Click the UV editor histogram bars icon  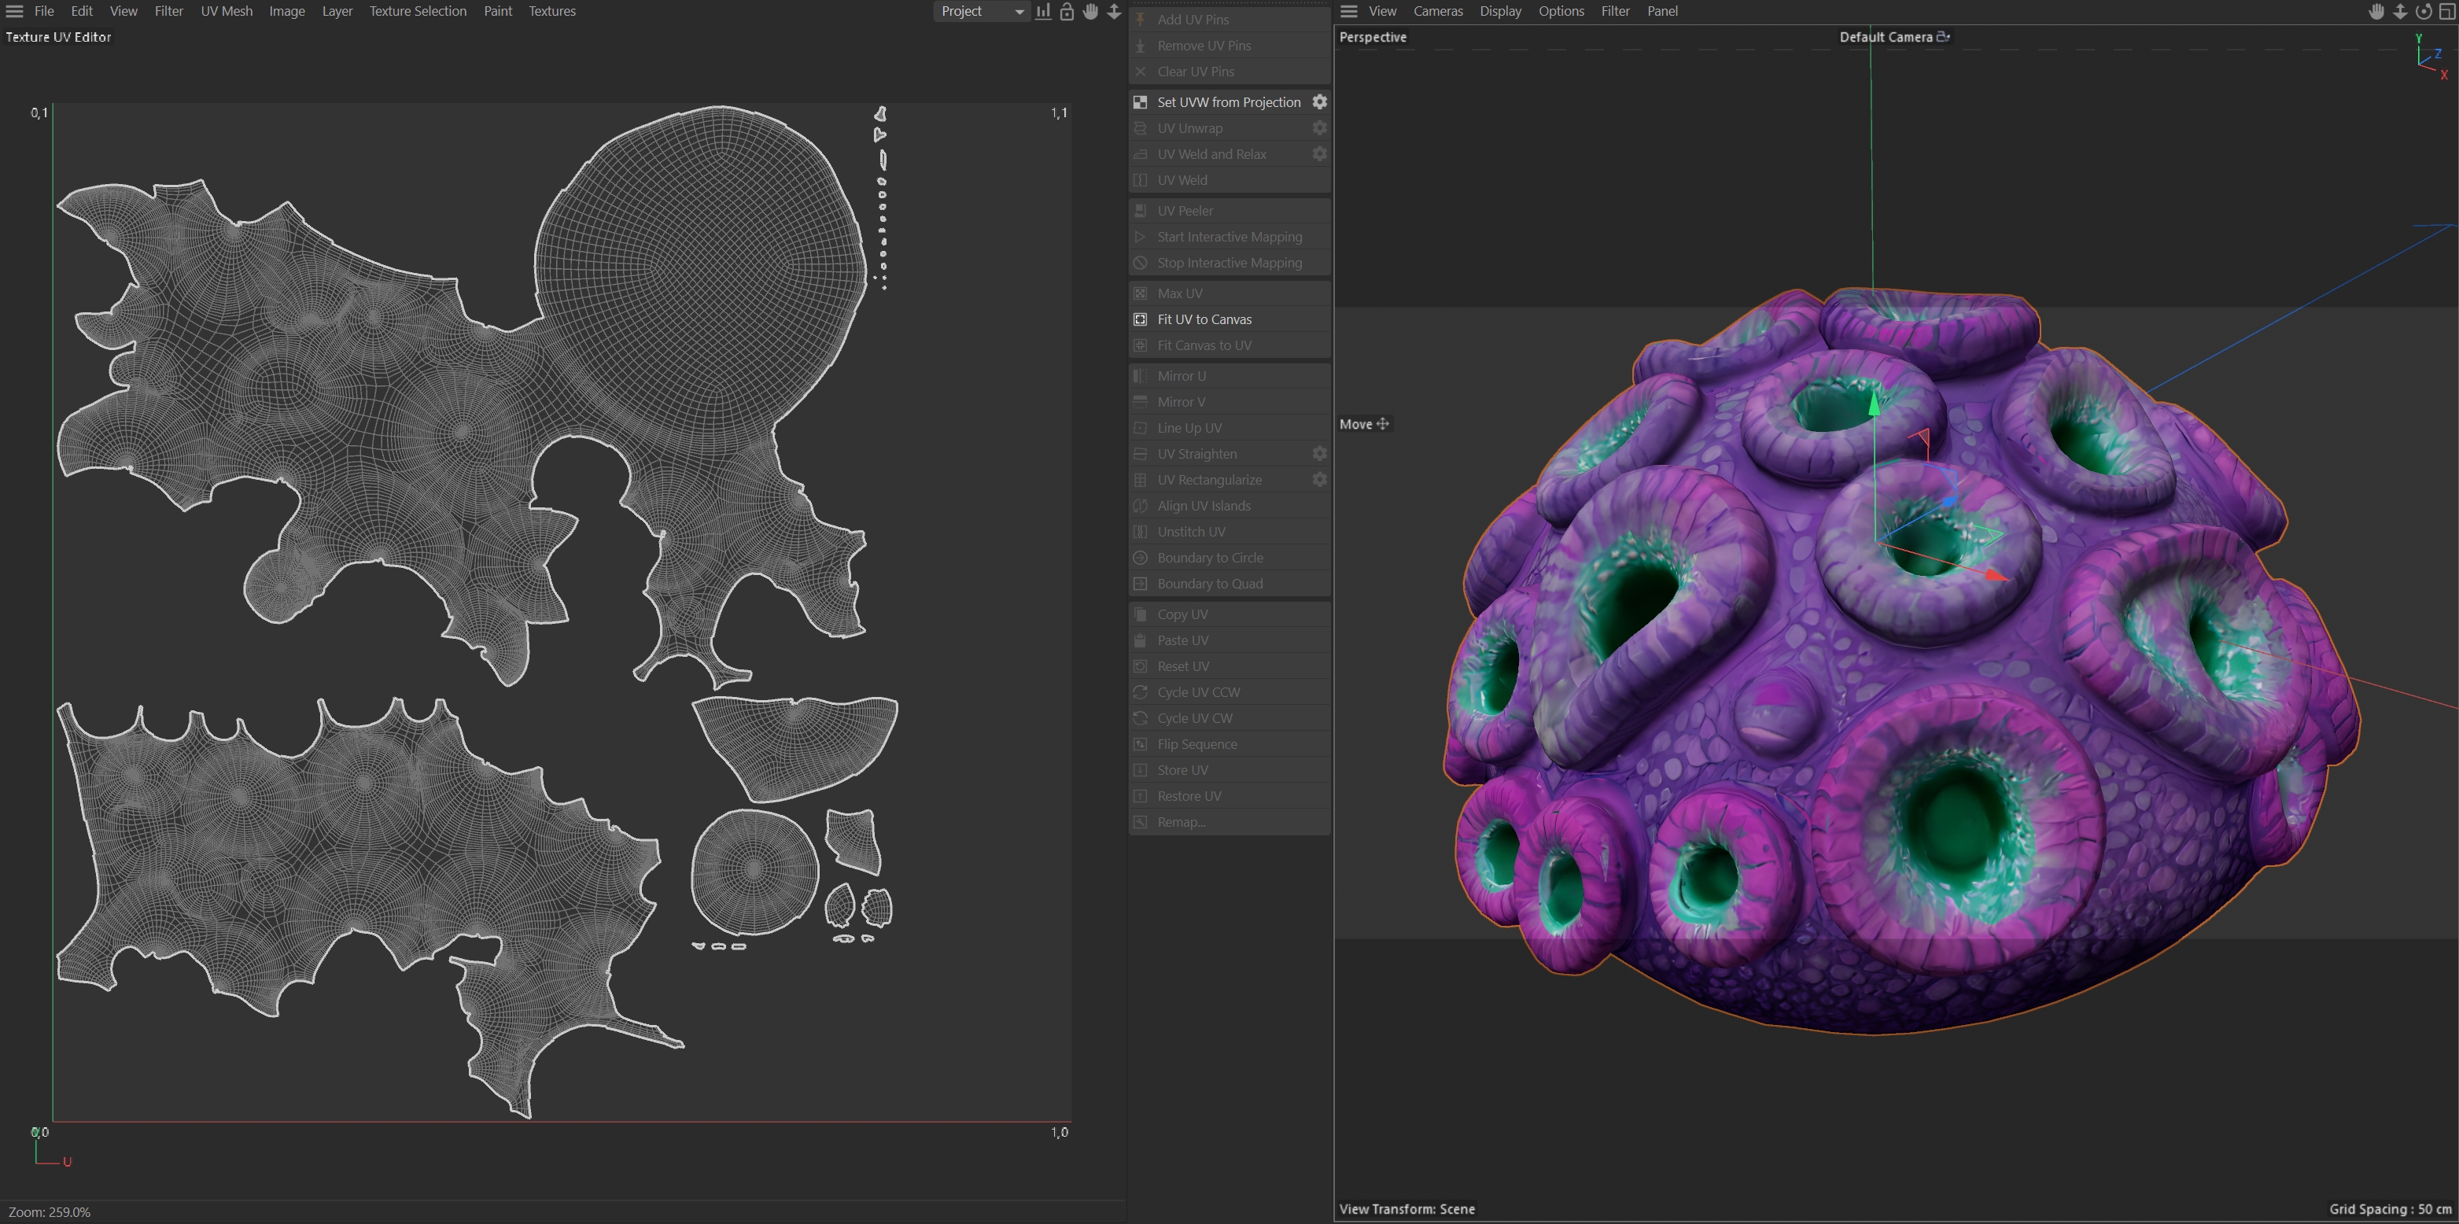(1043, 12)
